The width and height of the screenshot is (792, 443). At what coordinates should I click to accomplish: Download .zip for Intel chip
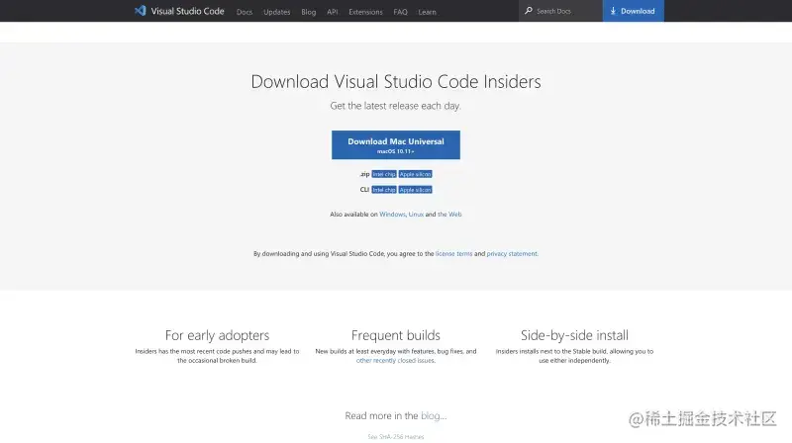384,174
